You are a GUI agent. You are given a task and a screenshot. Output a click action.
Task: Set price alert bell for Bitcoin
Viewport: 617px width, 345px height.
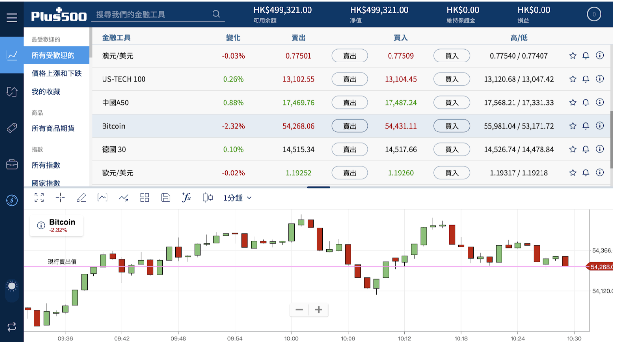click(x=586, y=126)
